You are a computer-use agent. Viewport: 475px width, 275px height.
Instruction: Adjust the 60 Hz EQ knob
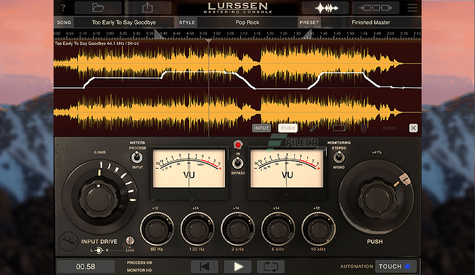(x=157, y=228)
